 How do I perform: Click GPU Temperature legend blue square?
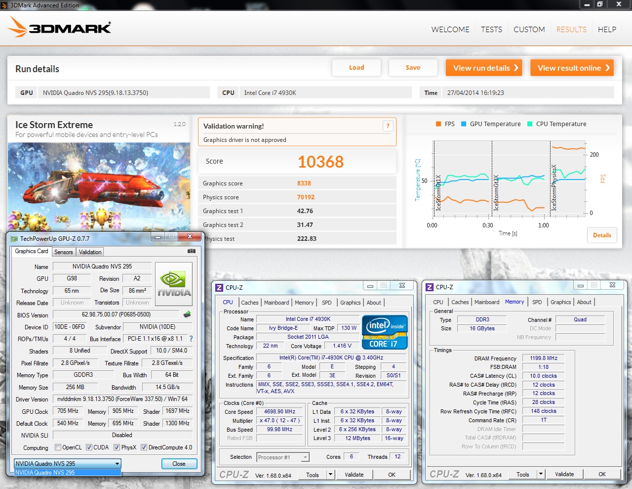coord(464,124)
